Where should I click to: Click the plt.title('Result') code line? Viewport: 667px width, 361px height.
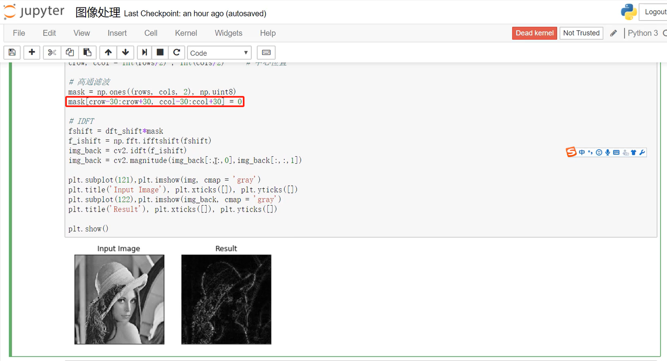173,210
